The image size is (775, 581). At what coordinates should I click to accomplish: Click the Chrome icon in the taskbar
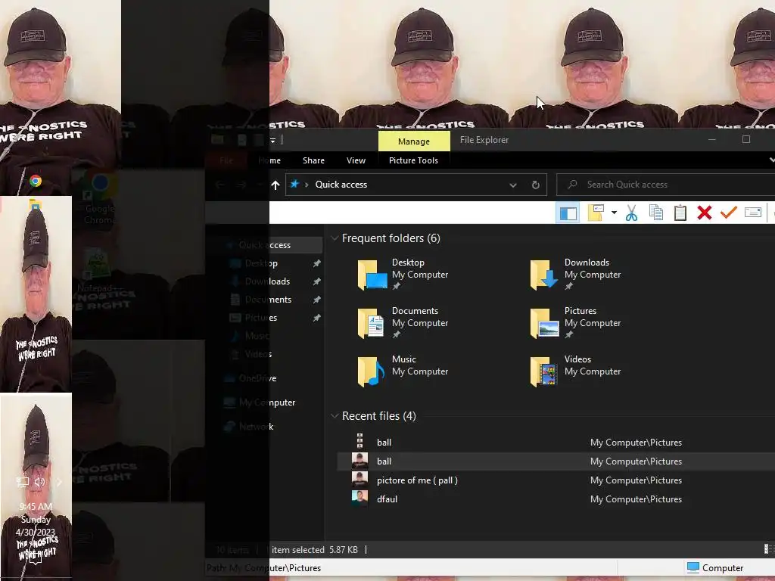click(x=36, y=181)
